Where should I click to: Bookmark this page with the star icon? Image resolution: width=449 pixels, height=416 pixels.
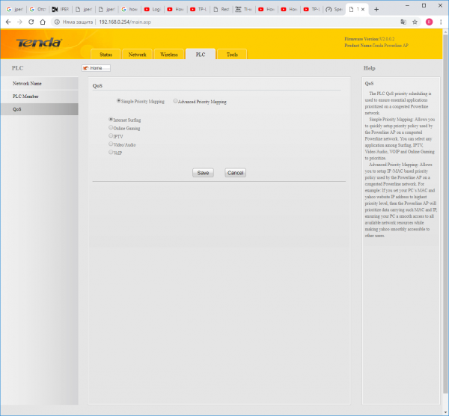point(415,22)
